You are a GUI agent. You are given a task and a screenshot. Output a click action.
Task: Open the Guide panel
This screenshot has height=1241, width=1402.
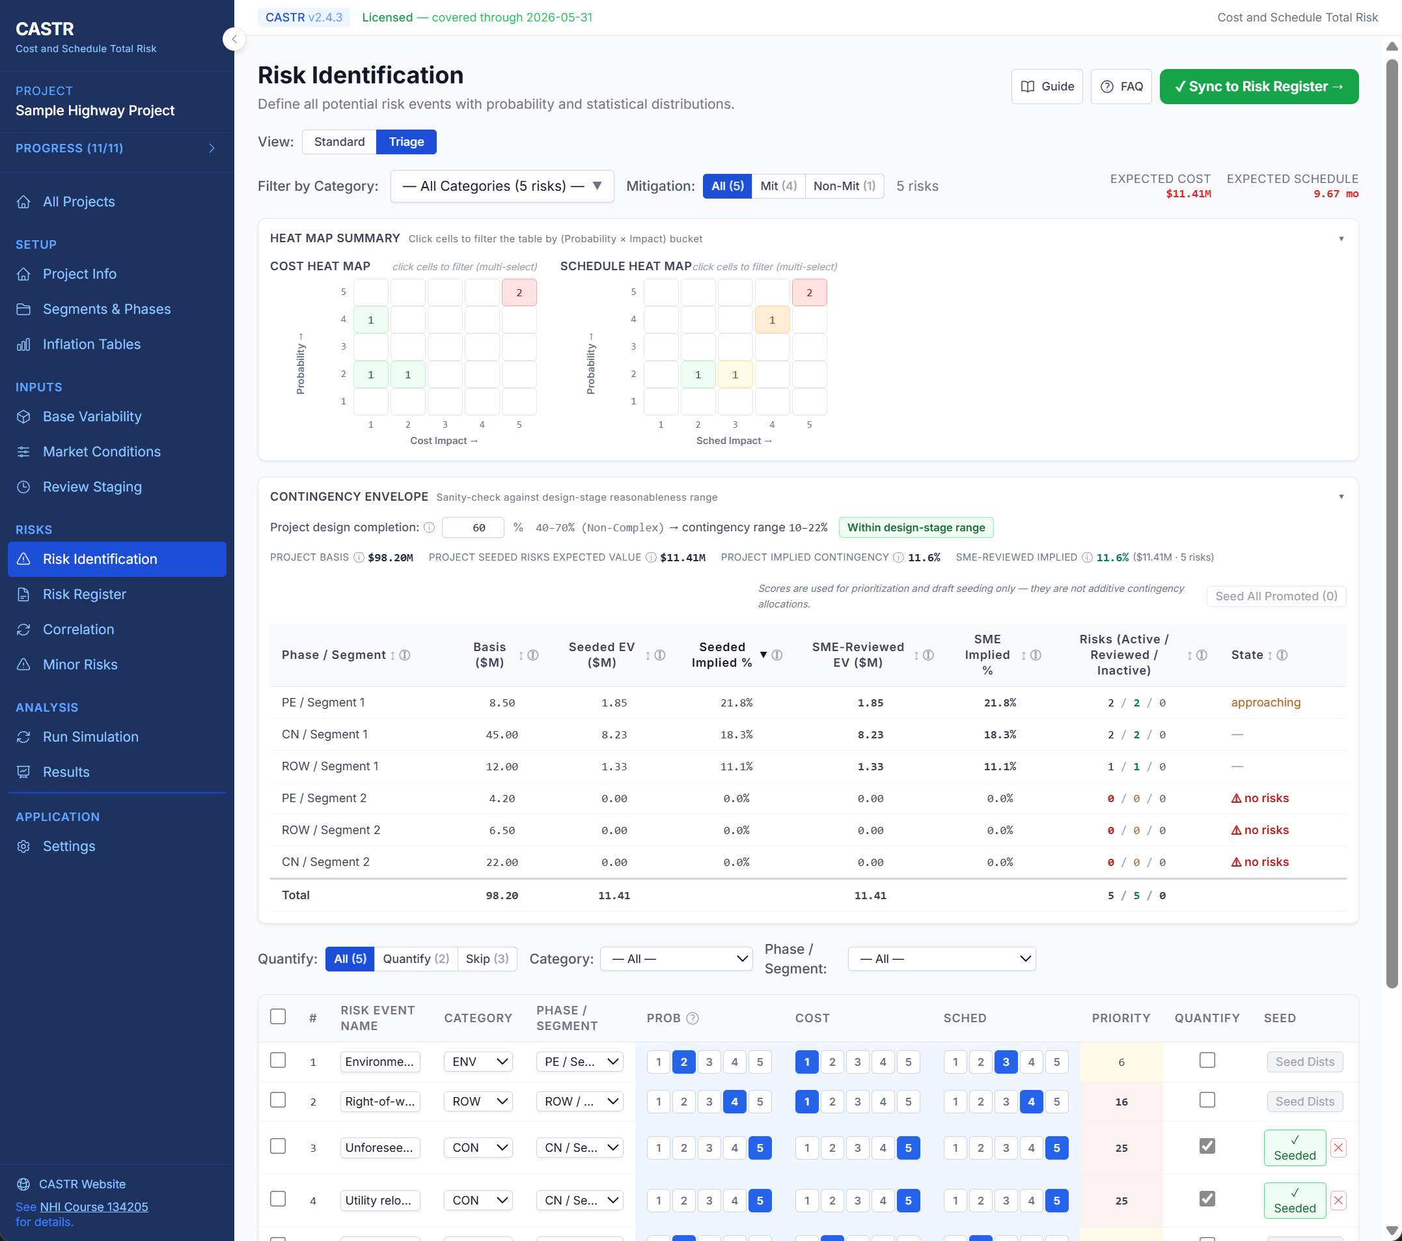1047,87
